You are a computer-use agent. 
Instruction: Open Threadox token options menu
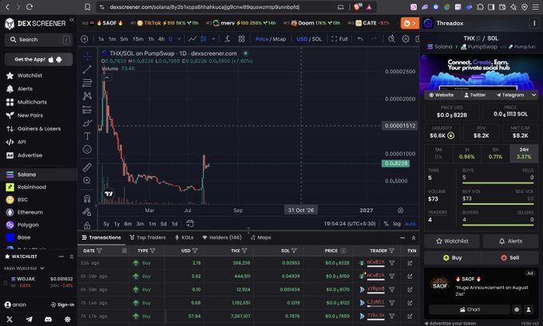(533, 23)
